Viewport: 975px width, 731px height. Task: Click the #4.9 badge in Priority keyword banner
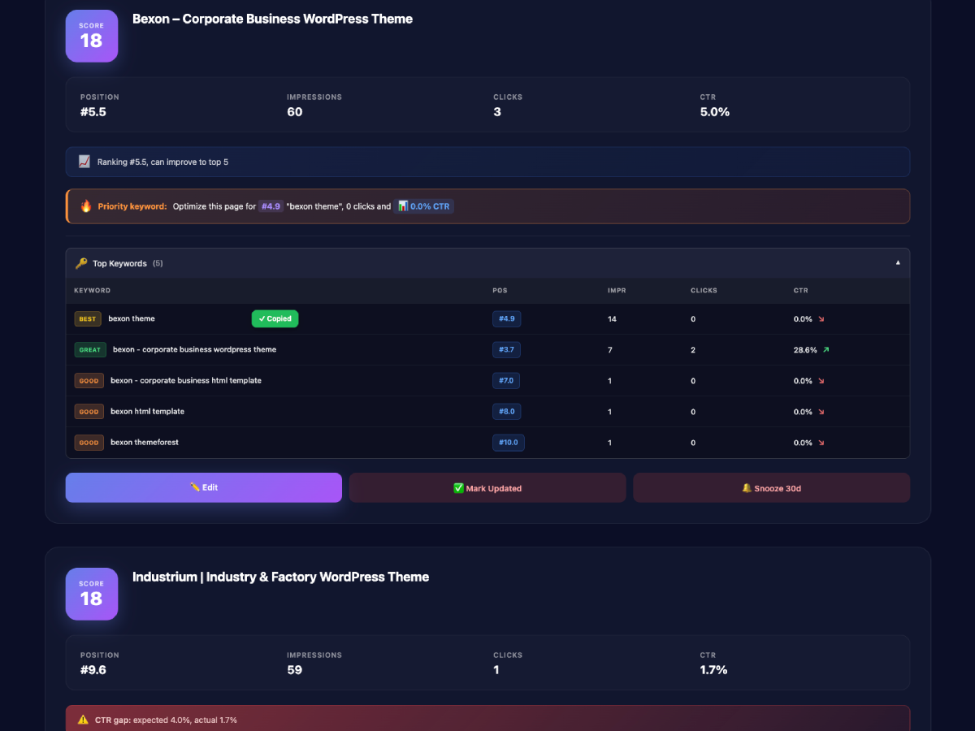pyautogui.click(x=271, y=206)
